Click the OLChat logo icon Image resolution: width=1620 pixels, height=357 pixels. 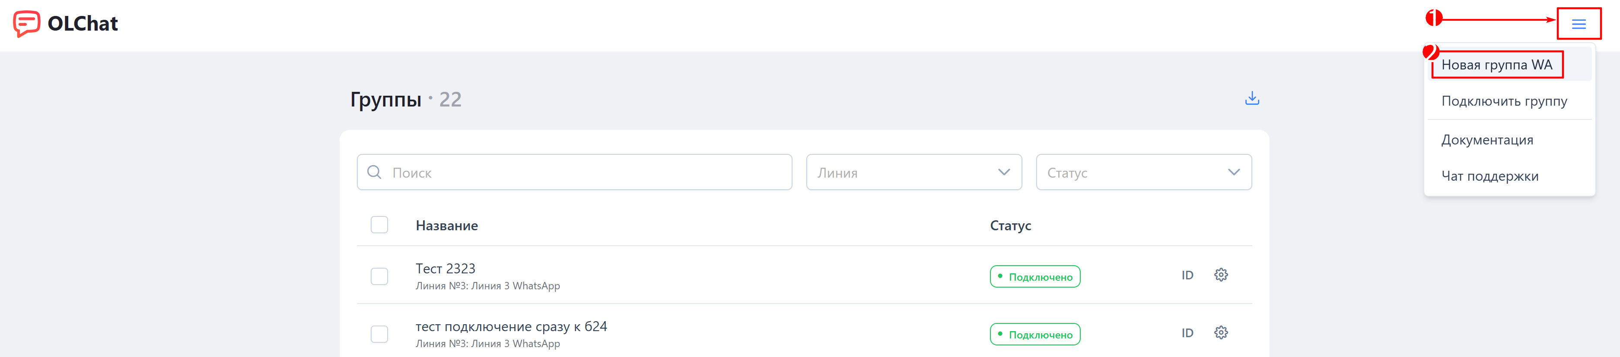tap(26, 24)
